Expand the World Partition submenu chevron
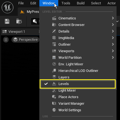Screen dimensions: 120x120 (113, 57)
